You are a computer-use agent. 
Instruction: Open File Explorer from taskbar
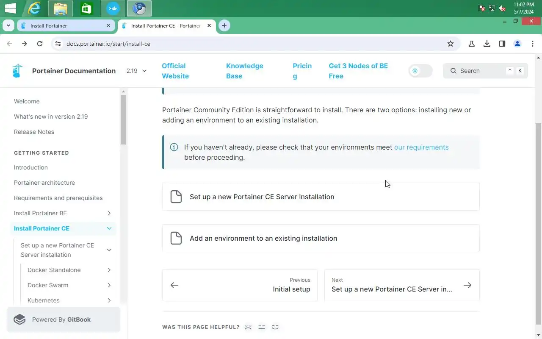61,8
